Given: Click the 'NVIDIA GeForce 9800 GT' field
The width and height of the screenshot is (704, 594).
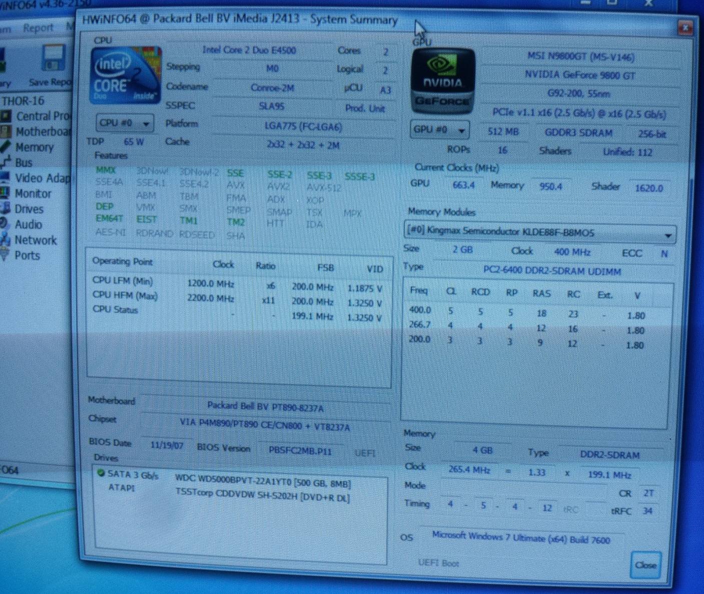Looking at the screenshot, I should [x=580, y=76].
